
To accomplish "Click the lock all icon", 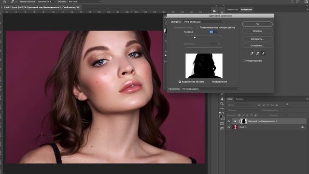I will point(255,115).
